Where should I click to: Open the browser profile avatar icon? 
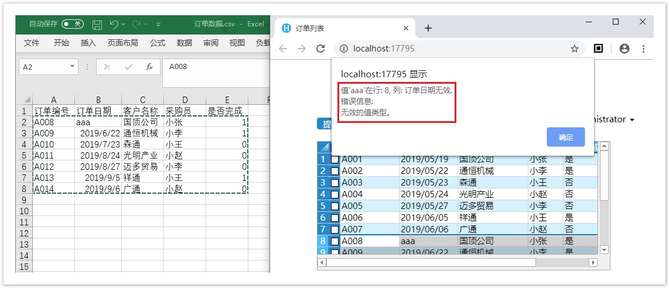(624, 49)
